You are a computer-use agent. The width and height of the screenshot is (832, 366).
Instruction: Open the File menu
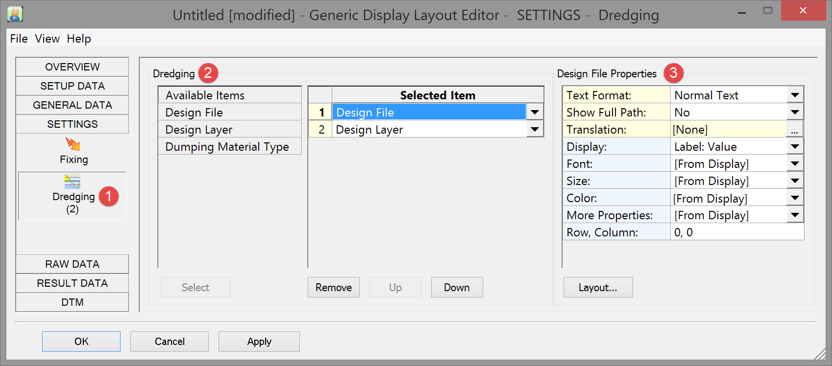point(19,39)
